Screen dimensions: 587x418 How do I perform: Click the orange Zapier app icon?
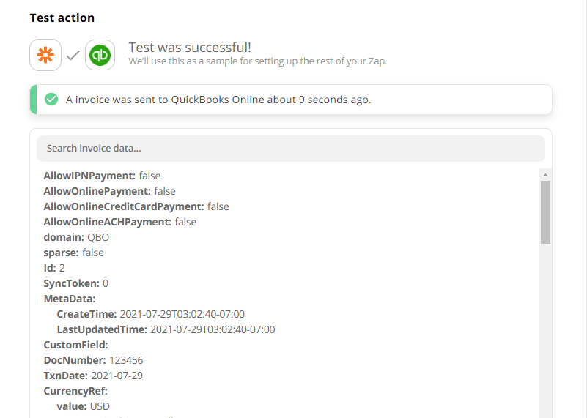click(x=45, y=56)
